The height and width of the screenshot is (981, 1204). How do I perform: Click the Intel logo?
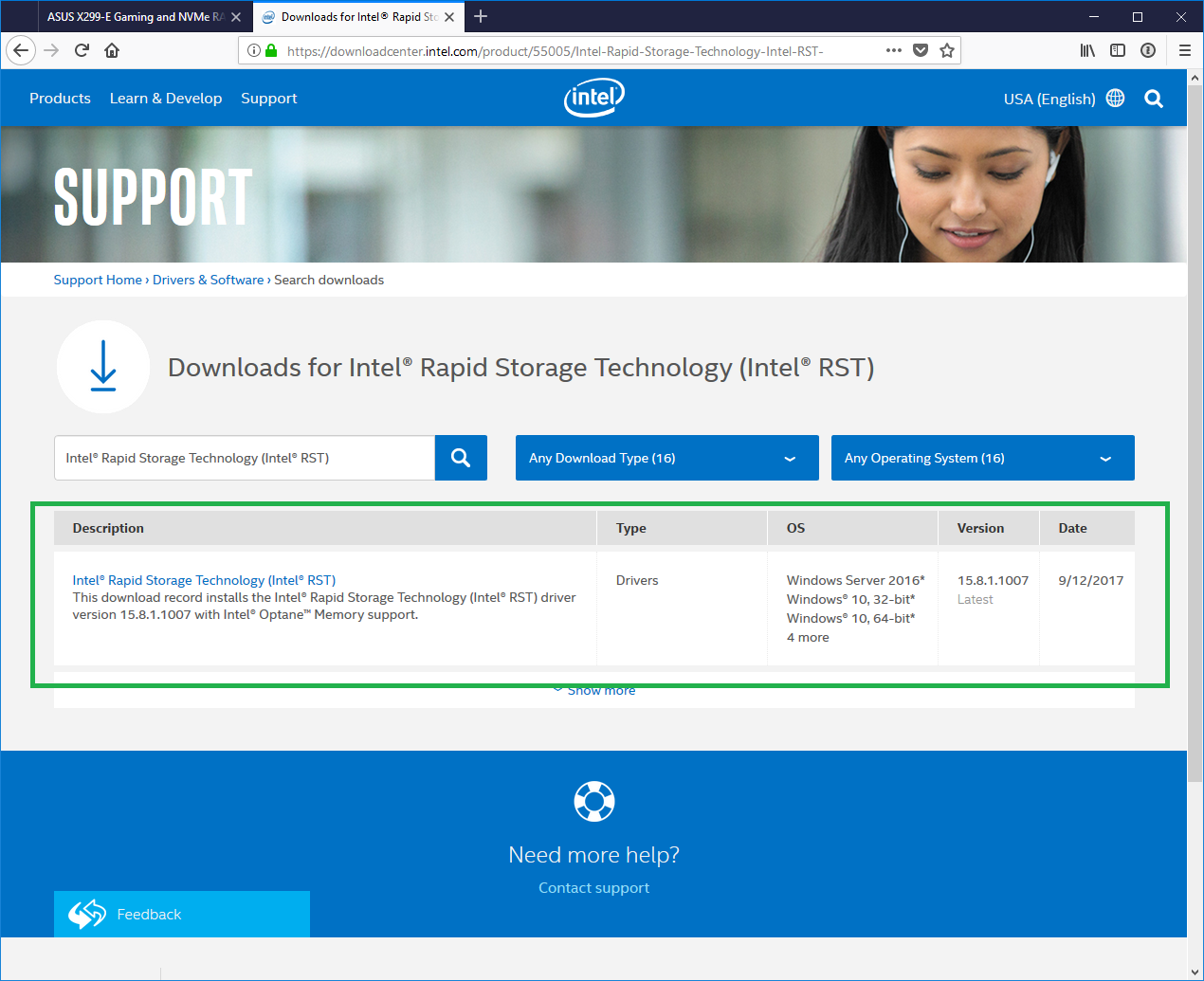coord(594,98)
